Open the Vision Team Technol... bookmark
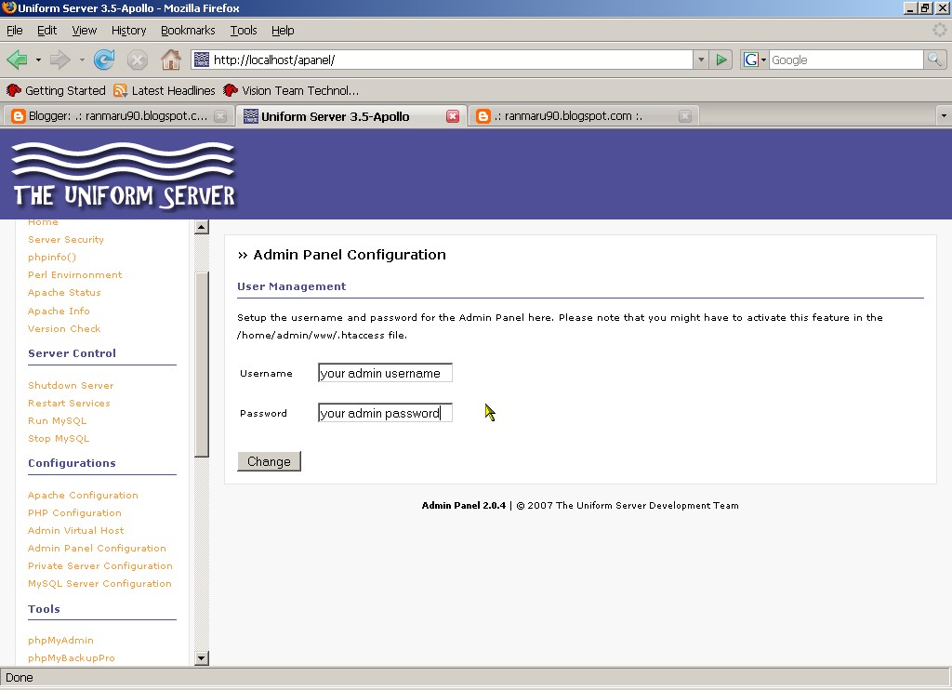 pos(291,90)
